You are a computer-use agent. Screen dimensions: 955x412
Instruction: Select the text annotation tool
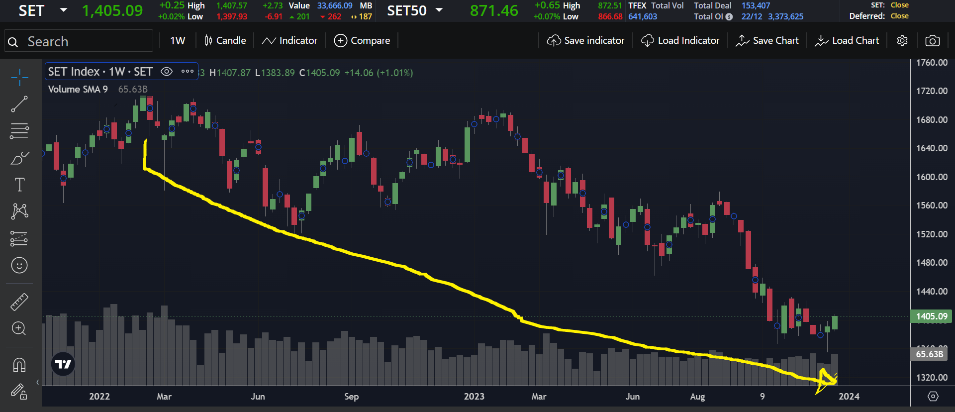19,185
